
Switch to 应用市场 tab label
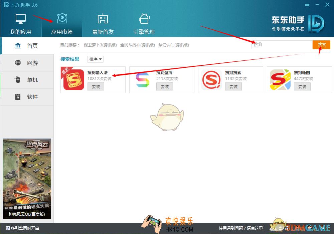[x=62, y=32]
